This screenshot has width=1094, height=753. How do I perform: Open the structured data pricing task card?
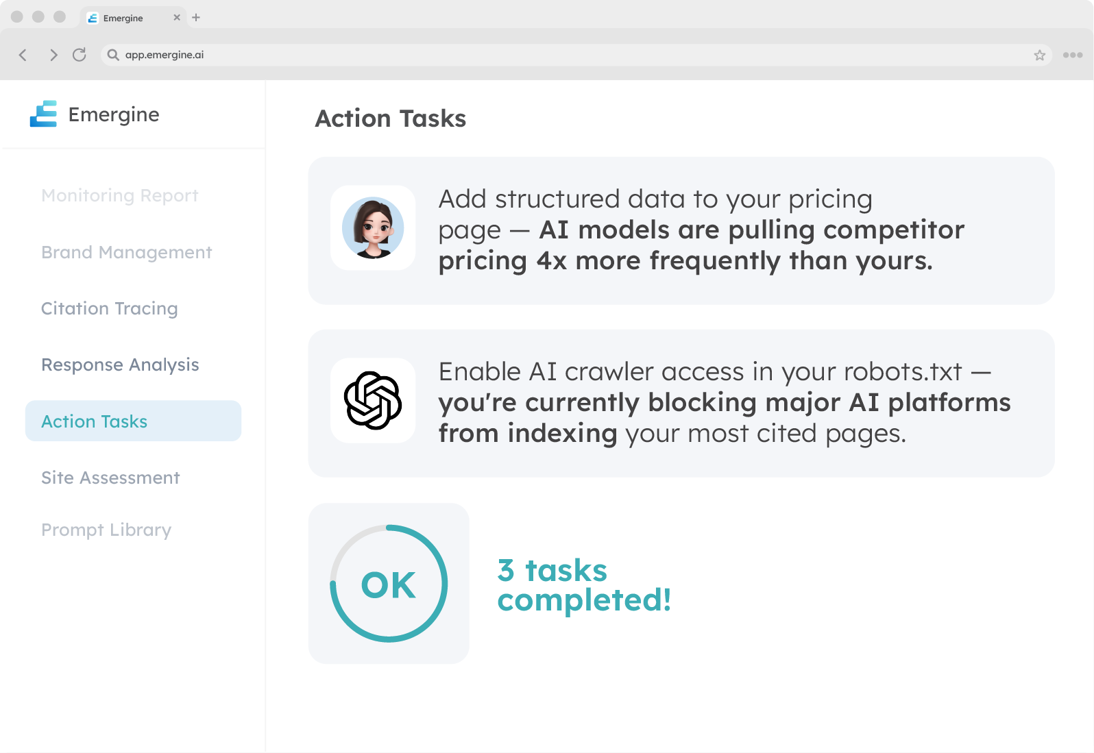pos(681,231)
